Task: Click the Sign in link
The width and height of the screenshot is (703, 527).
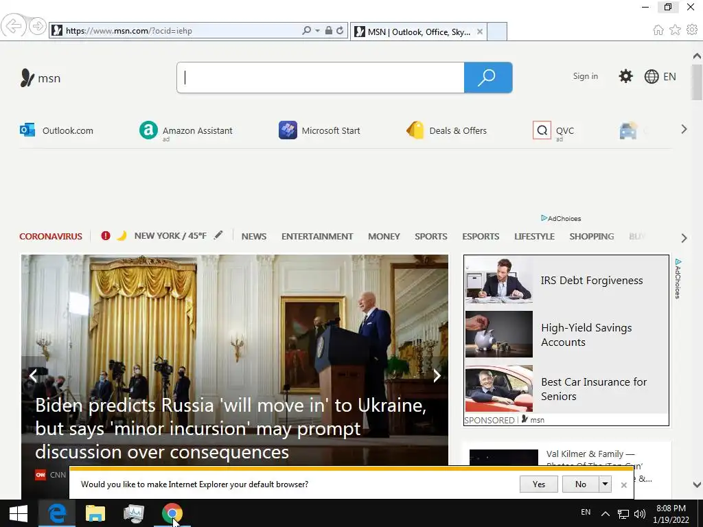Action: 585,76
